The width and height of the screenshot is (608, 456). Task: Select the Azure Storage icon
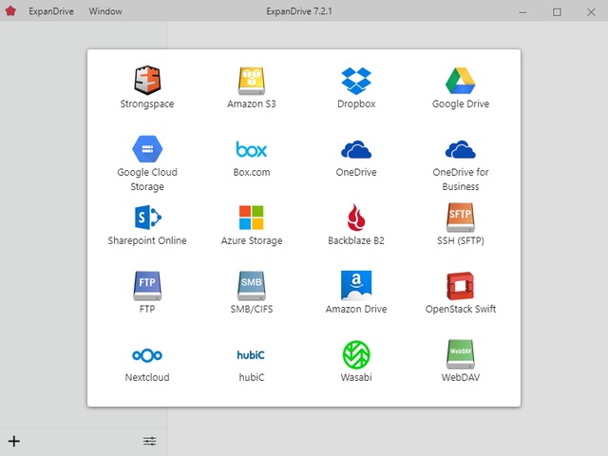[x=252, y=218]
